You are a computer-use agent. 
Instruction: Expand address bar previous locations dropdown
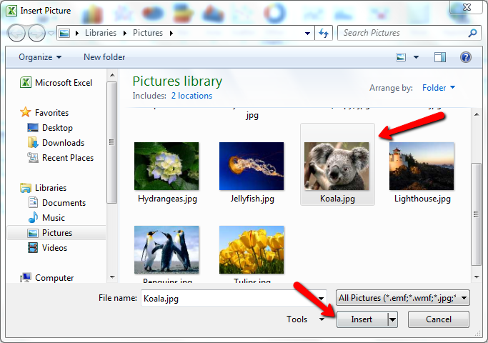[307, 34]
